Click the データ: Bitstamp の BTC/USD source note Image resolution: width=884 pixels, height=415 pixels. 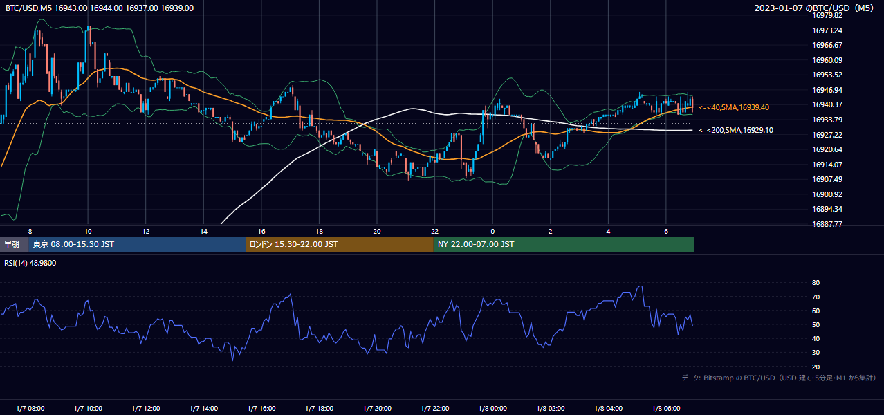(779, 378)
